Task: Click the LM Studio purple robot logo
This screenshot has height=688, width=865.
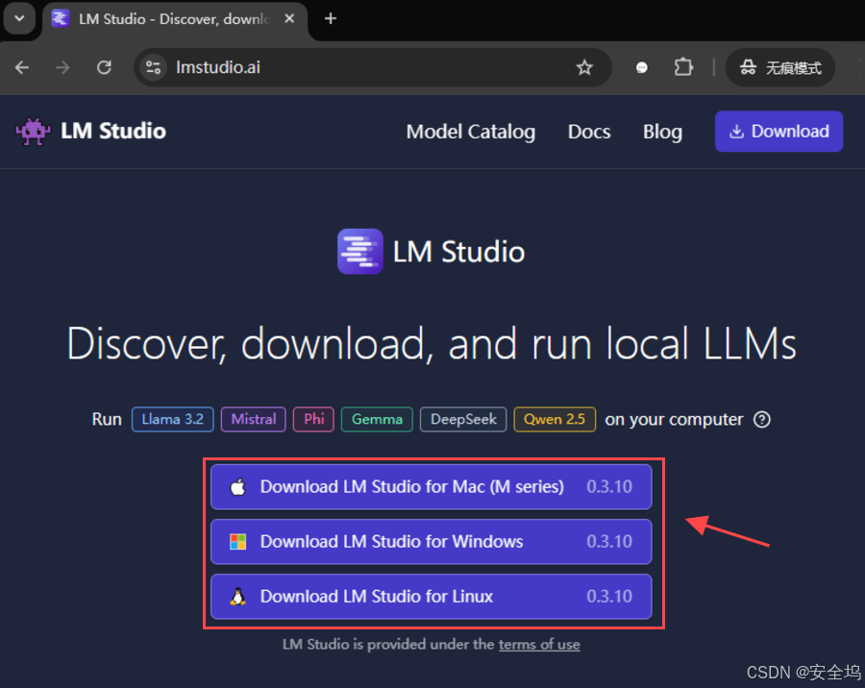Action: (33, 132)
